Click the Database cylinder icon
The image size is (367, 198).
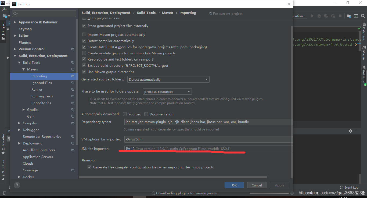tap(364, 24)
